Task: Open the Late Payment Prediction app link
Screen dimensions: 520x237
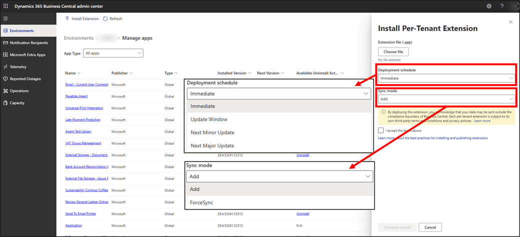Action: point(83,119)
